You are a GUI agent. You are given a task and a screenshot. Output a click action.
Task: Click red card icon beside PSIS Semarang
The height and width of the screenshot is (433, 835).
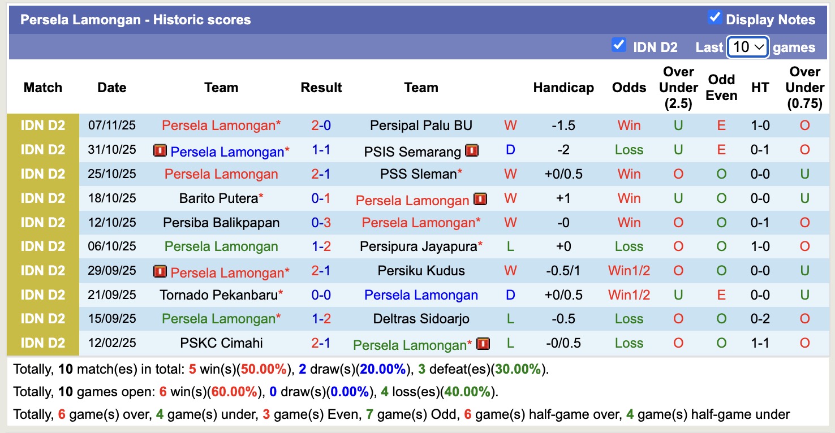click(x=472, y=150)
